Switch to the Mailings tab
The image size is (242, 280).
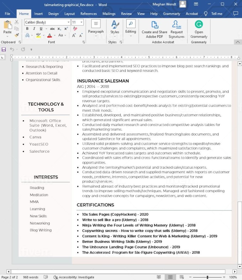109,14
